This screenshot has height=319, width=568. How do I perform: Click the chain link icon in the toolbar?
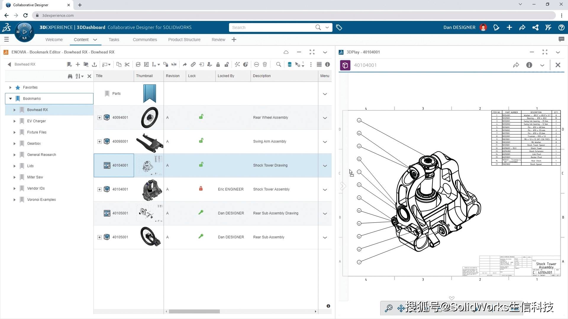click(193, 64)
